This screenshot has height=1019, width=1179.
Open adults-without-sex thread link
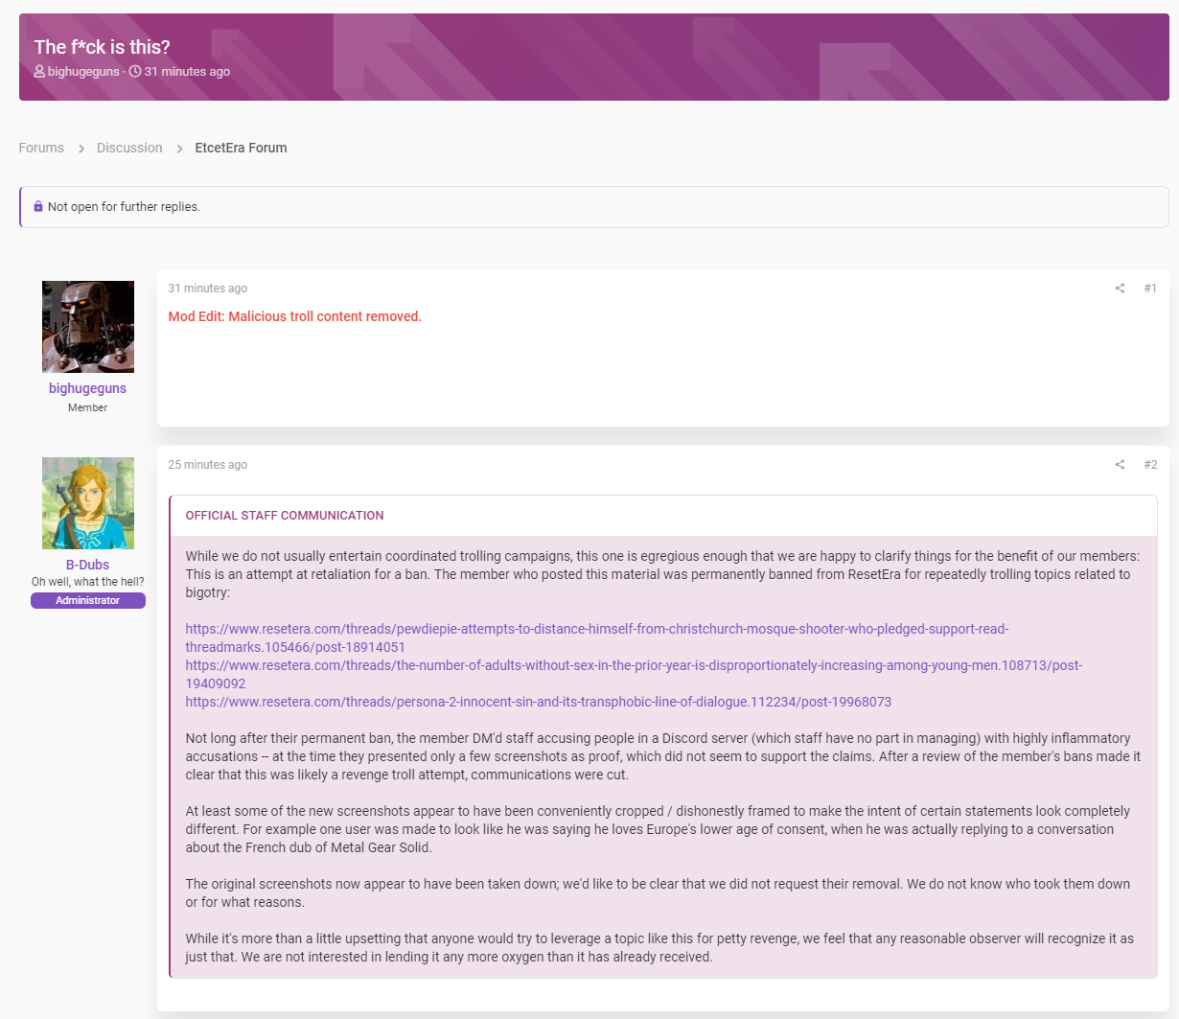[x=634, y=675]
